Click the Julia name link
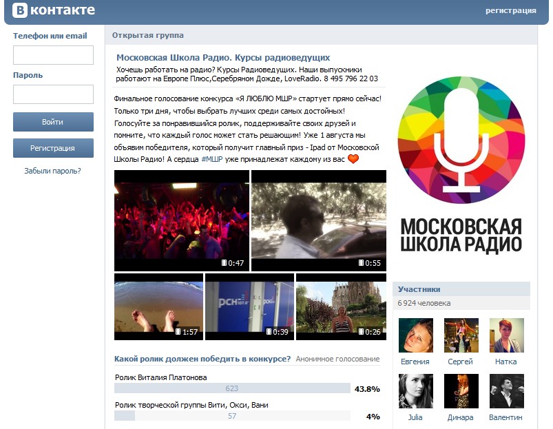The width and height of the screenshot is (553, 429). [x=415, y=417]
